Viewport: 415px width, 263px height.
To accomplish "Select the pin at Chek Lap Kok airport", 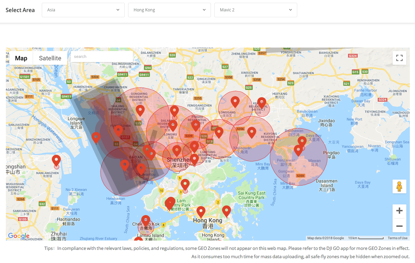I will (146, 221).
